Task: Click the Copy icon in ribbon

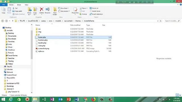Action: (x=3, y=10)
